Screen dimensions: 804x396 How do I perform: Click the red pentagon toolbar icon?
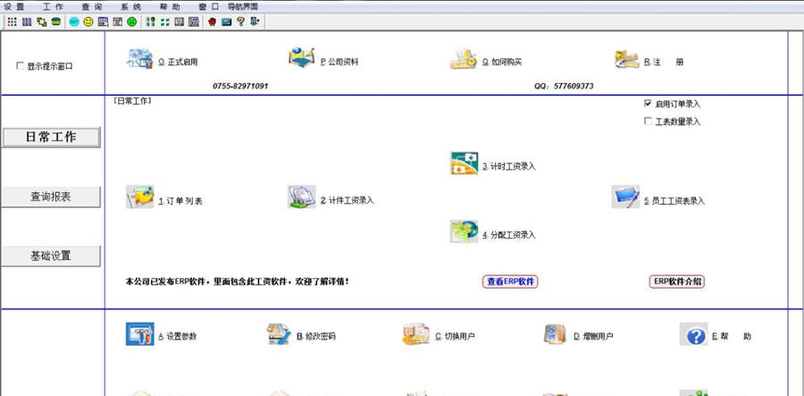213,21
